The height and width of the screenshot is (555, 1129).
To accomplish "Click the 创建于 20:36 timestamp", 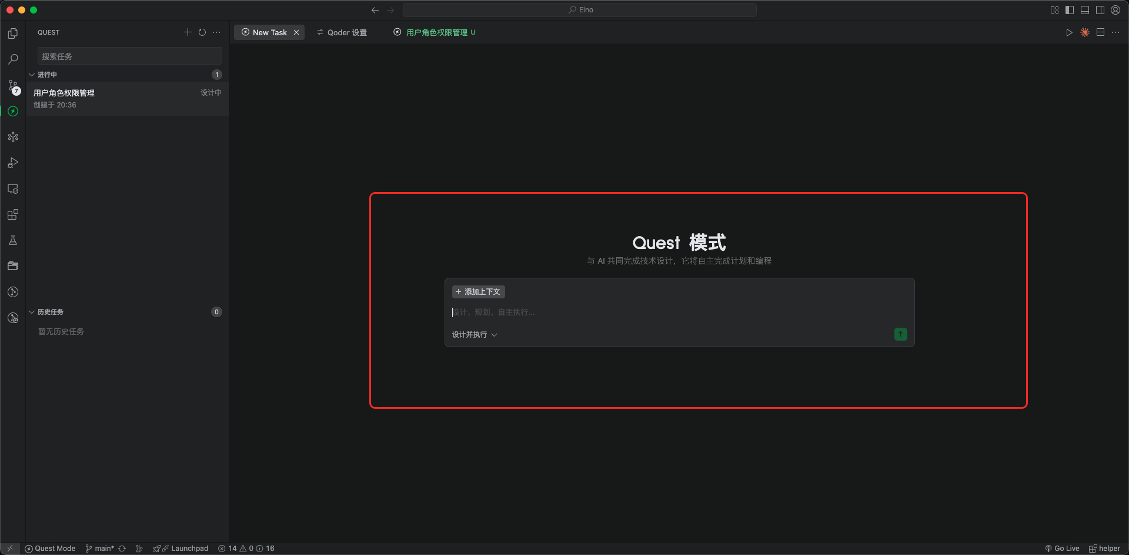I will (x=55, y=105).
